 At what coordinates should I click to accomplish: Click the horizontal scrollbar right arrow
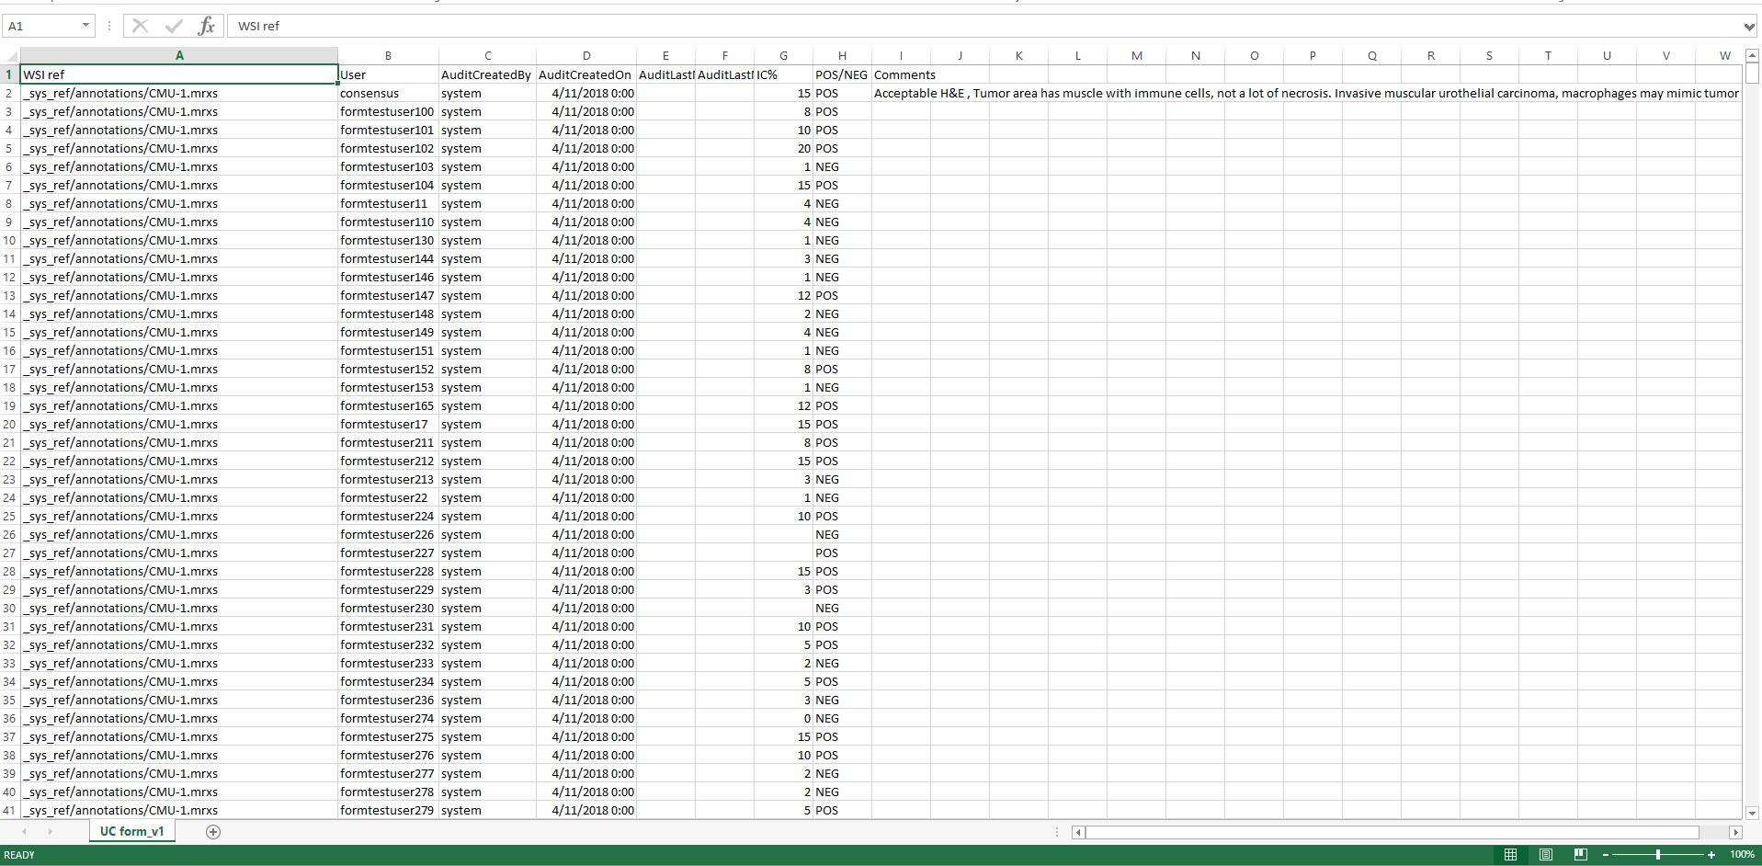[x=1735, y=832]
